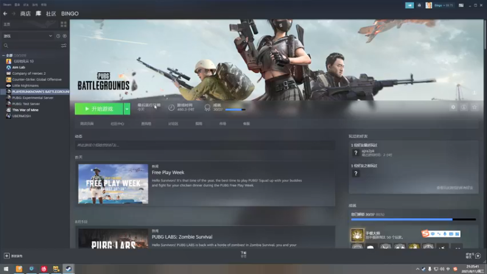Click the green 开始游戏 play button
487x274 pixels.
click(x=99, y=109)
